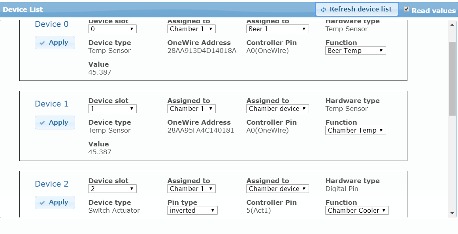
Task: Click the checkmark icon on Device 2 Apply
Action: (x=42, y=203)
